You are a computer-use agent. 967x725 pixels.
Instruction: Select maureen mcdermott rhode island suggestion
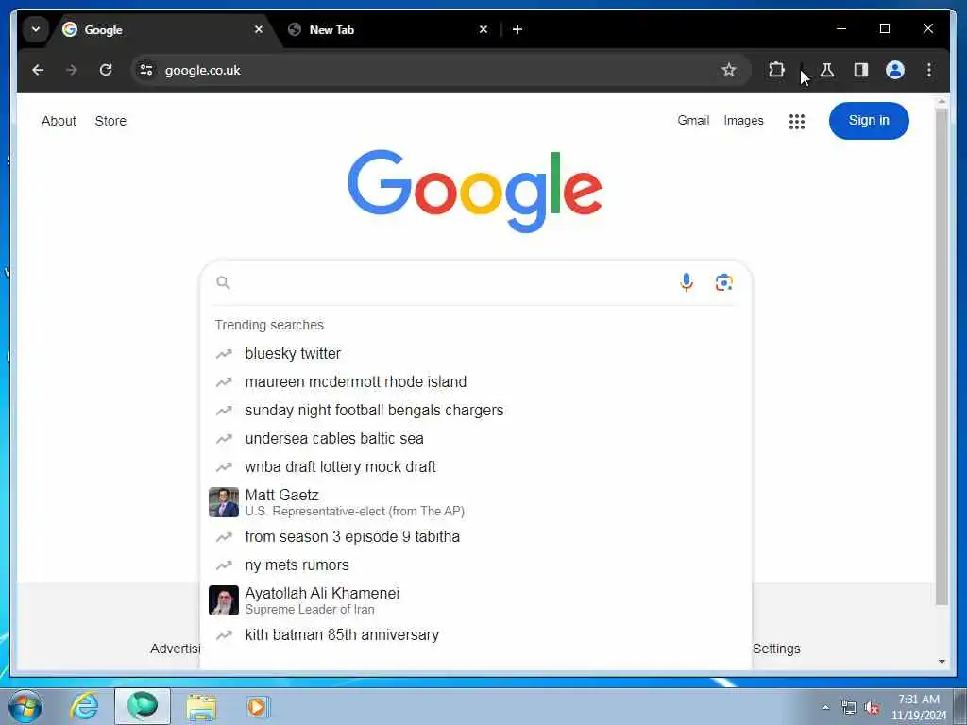pyautogui.click(x=476, y=382)
